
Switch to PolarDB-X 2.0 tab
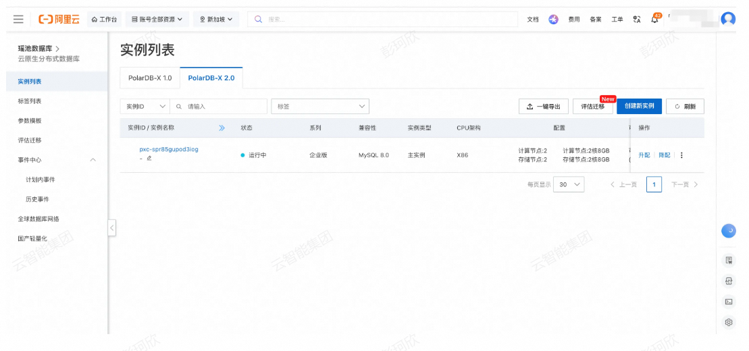pyautogui.click(x=211, y=78)
